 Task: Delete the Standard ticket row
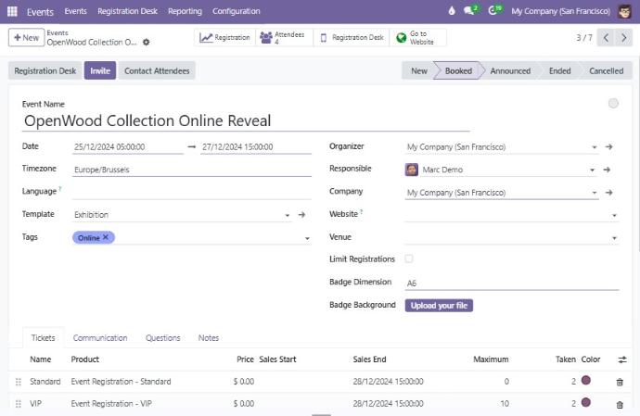pos(620,382)
